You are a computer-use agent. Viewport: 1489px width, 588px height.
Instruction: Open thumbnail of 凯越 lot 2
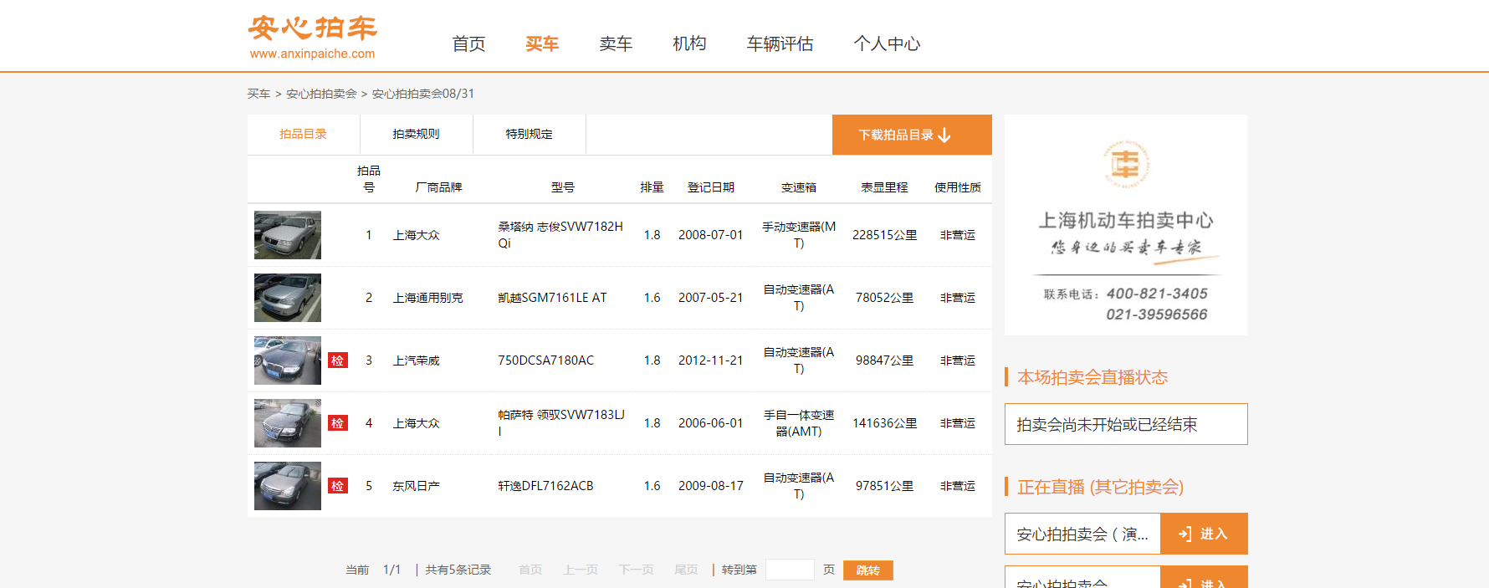point(288,298)
